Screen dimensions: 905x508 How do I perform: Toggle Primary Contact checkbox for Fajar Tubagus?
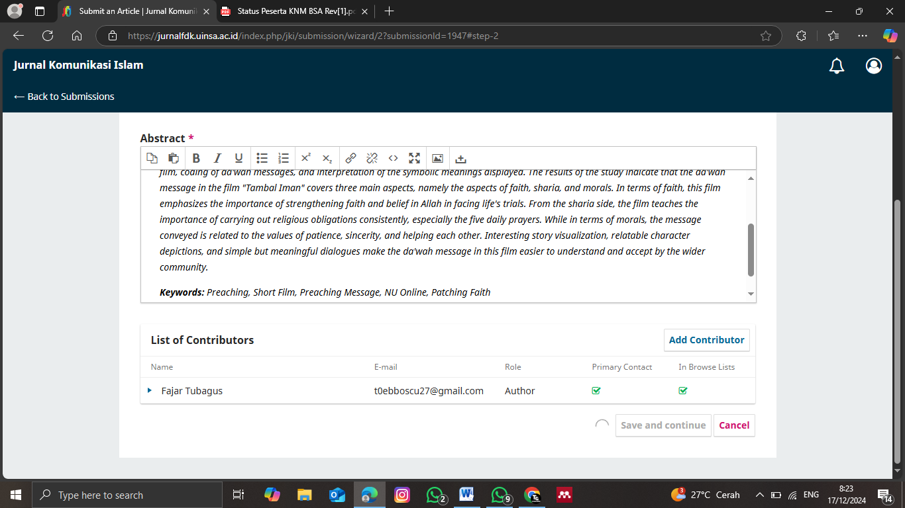596,391
